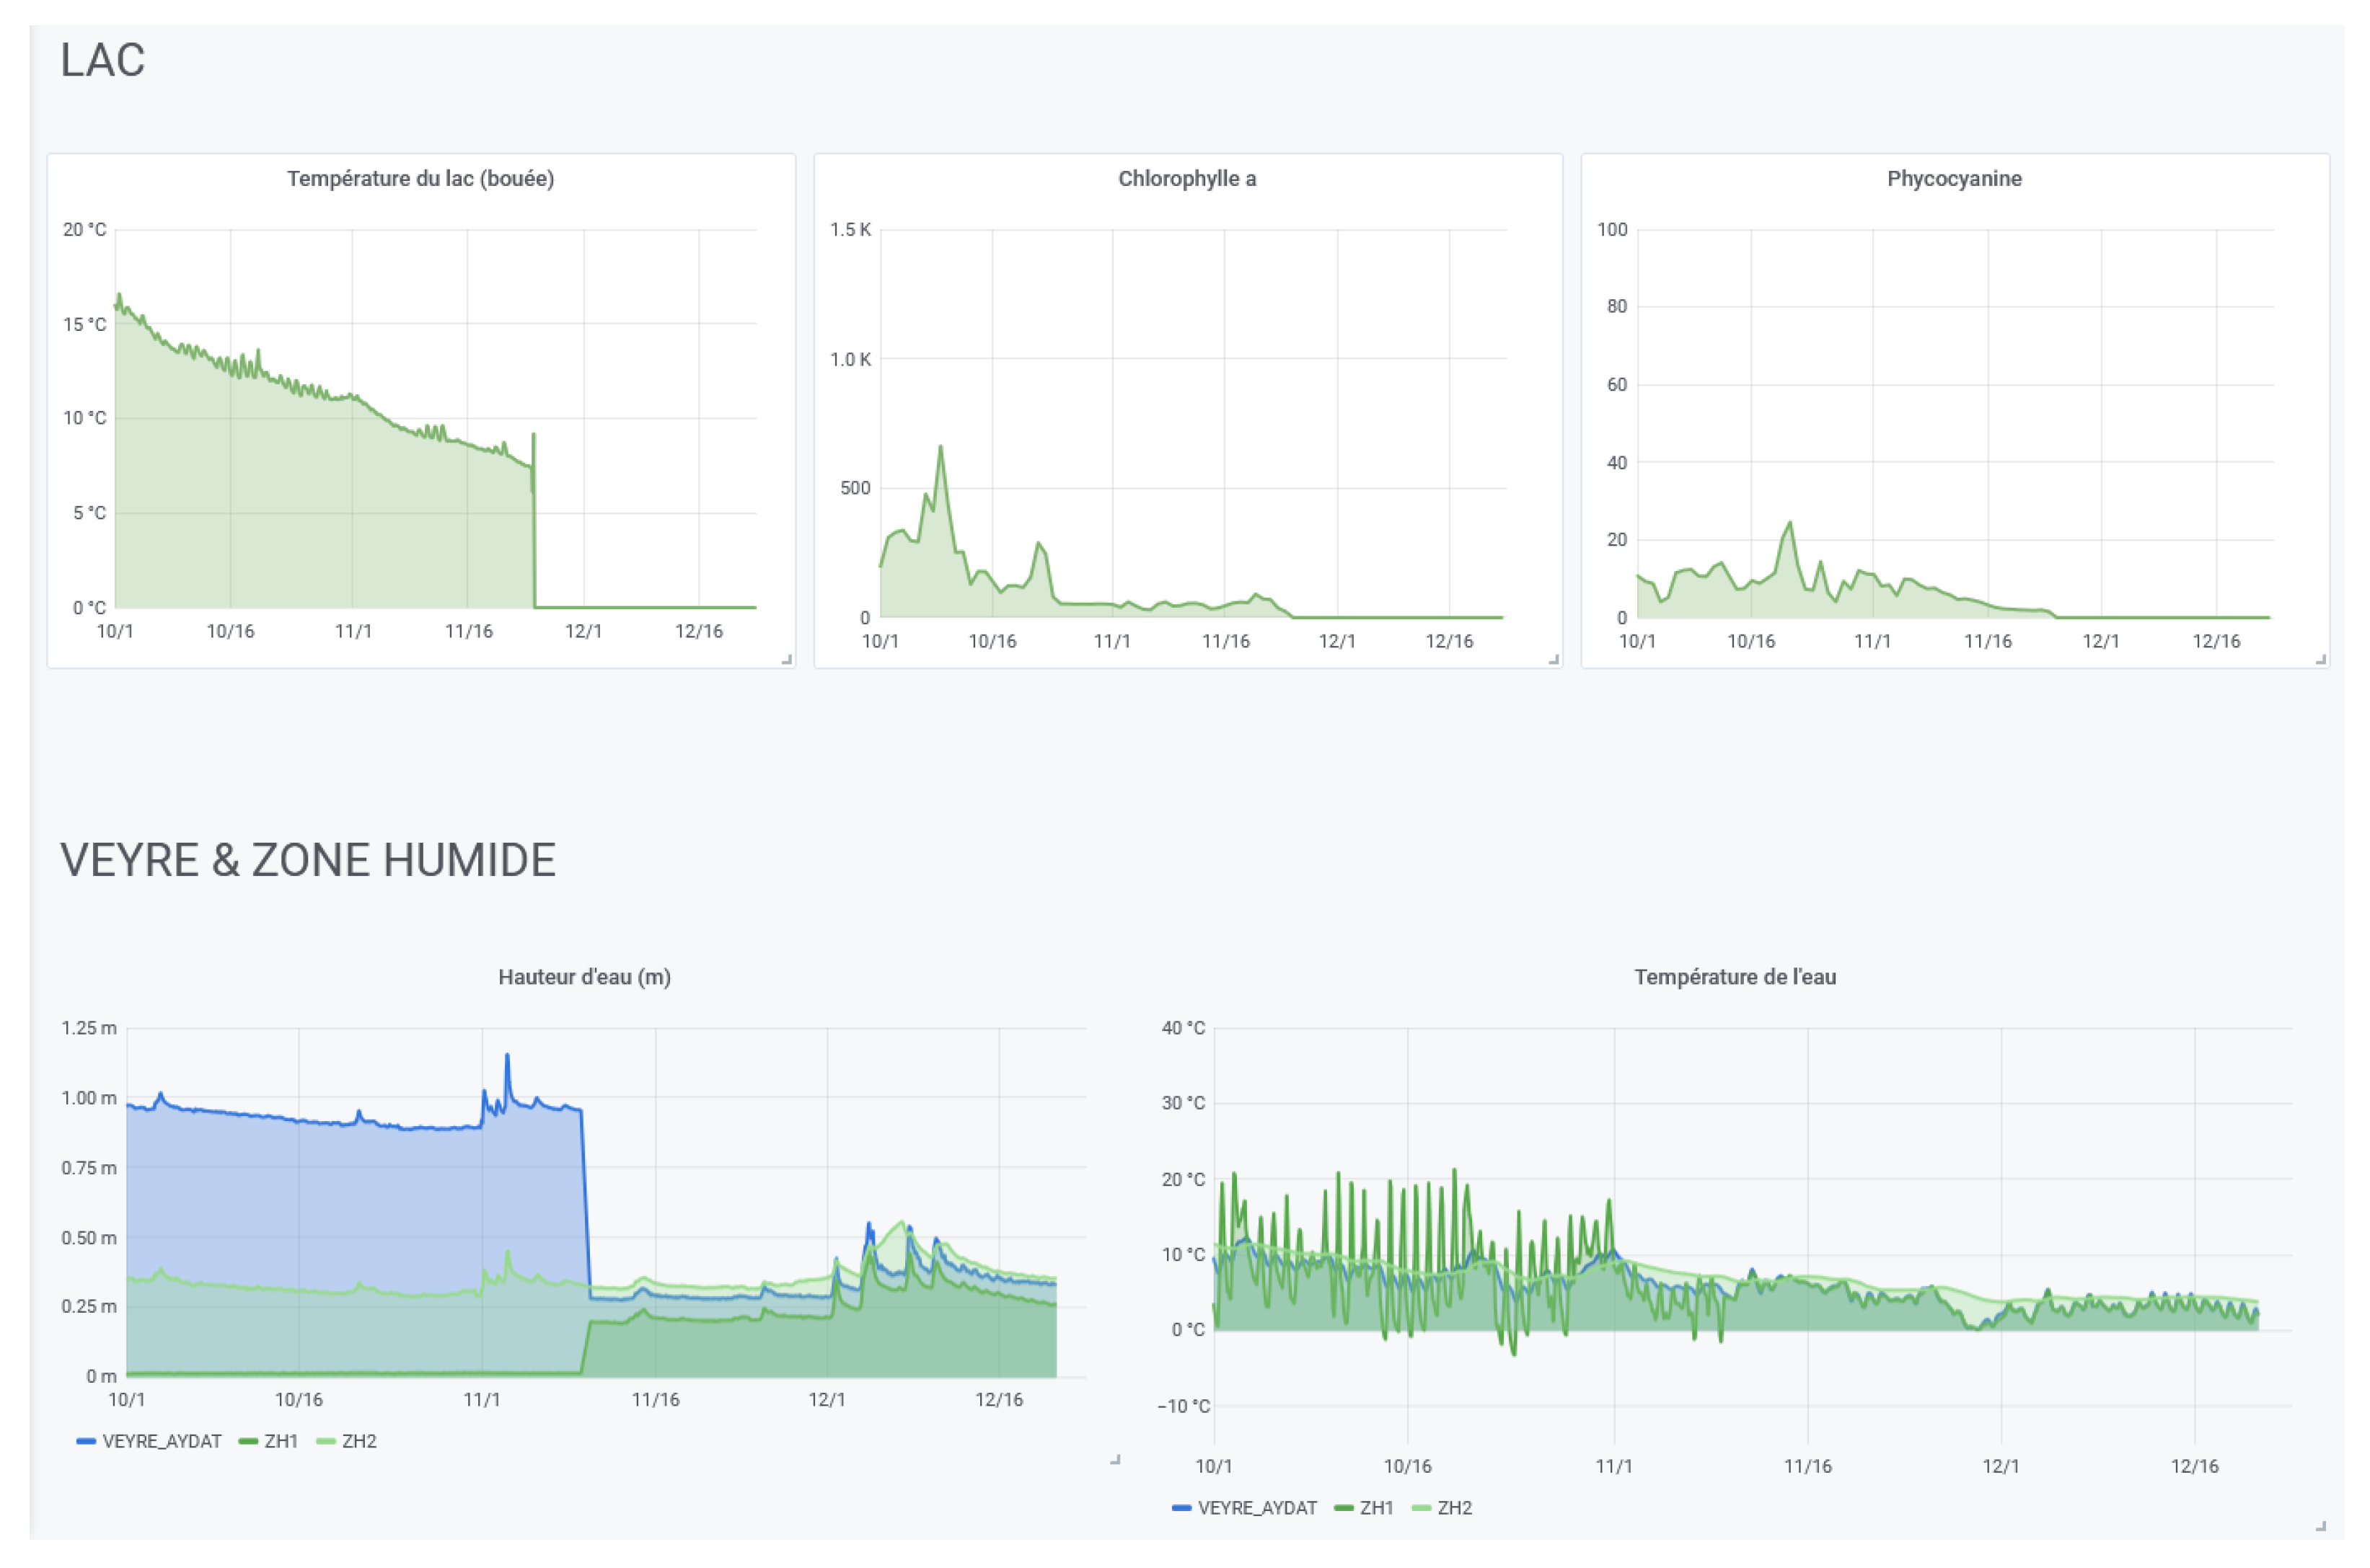Toggle ZH1 series in Température de l'eau legend

[1377, 1508]
